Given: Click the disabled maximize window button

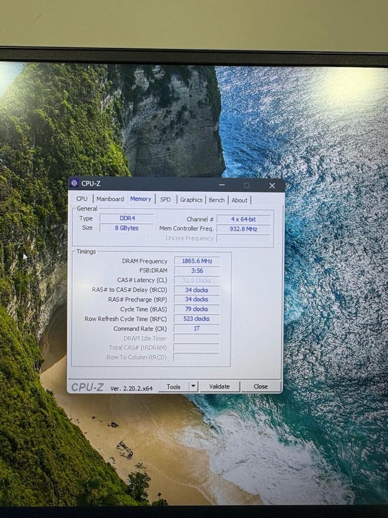Looking at the screenshot, I should point(247,185).
